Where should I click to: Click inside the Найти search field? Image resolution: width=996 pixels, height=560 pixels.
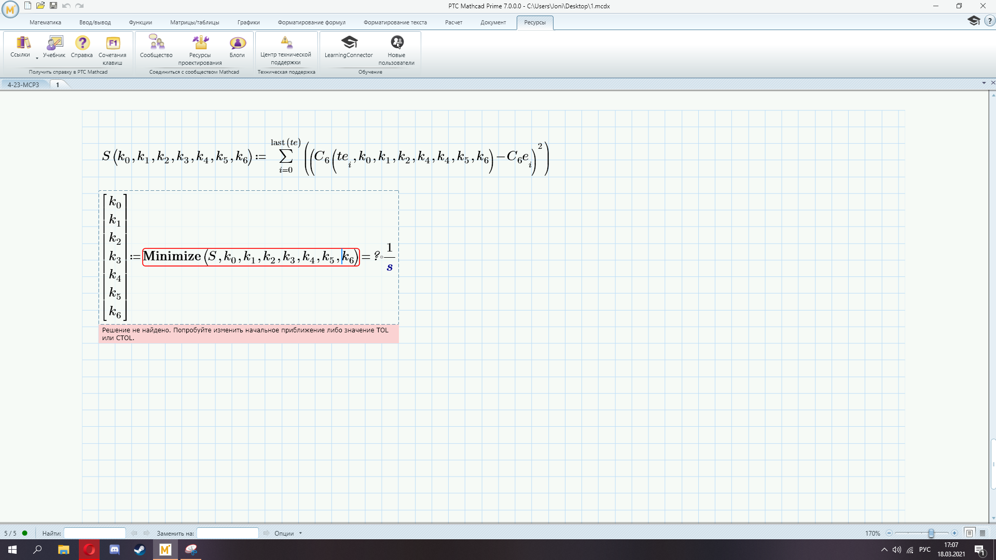[x=95, y=533]
